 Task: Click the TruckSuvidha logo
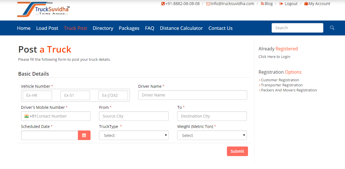click(43, 9)
